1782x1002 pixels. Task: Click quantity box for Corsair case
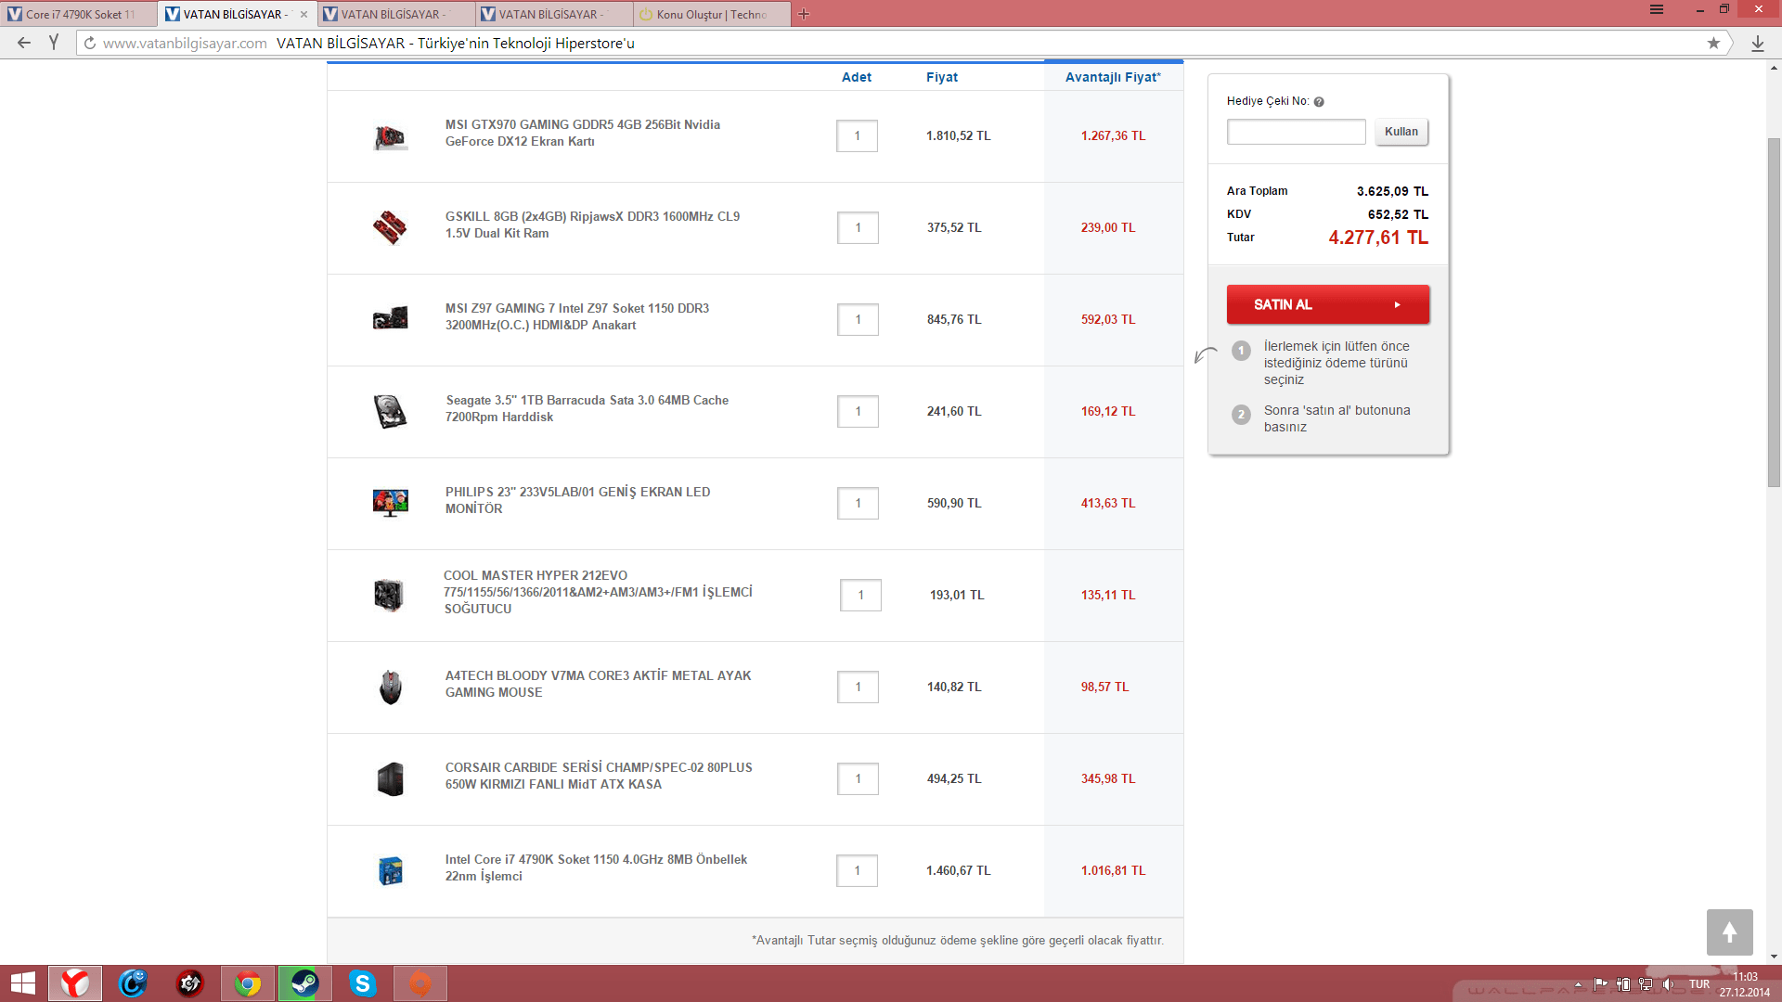(858, 778)
